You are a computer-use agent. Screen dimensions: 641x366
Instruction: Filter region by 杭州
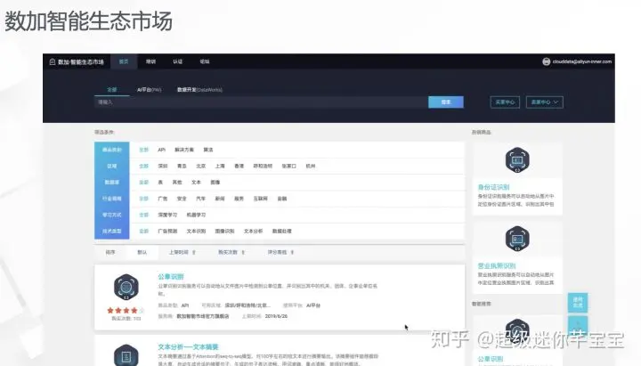click(311, 166)
